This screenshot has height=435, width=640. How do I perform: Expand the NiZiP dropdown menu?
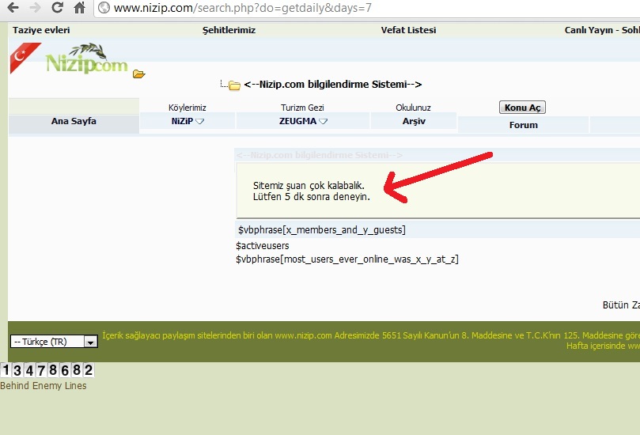[187, 121]
